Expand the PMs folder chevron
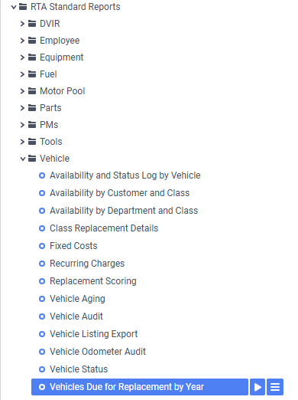This screenshot has width=298, height=400. pyautogui.click(x=22, y=125)
